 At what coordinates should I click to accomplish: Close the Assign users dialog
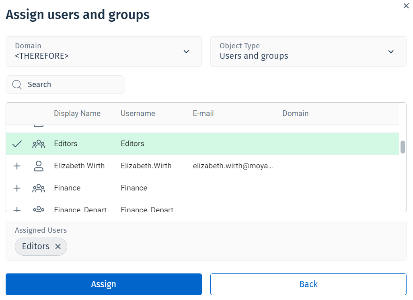click(x=406, y=6)
